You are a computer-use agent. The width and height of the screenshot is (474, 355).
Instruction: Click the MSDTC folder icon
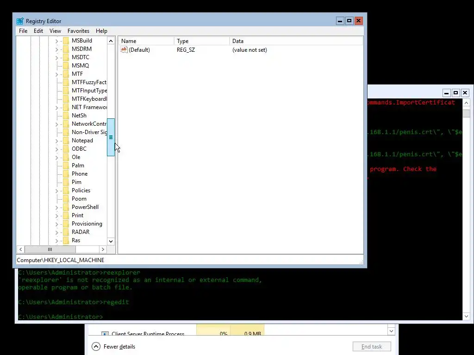tap(66, 57)
